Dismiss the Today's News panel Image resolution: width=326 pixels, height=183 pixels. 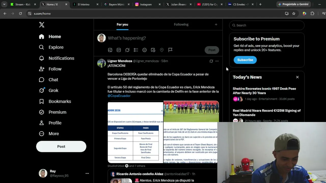(297, 77)
